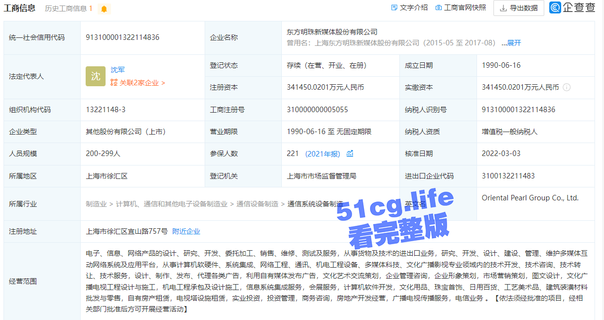This screenshot has width=604, height=320.
Task: Open 历史工商信息 tab
Action: (69, 8)
